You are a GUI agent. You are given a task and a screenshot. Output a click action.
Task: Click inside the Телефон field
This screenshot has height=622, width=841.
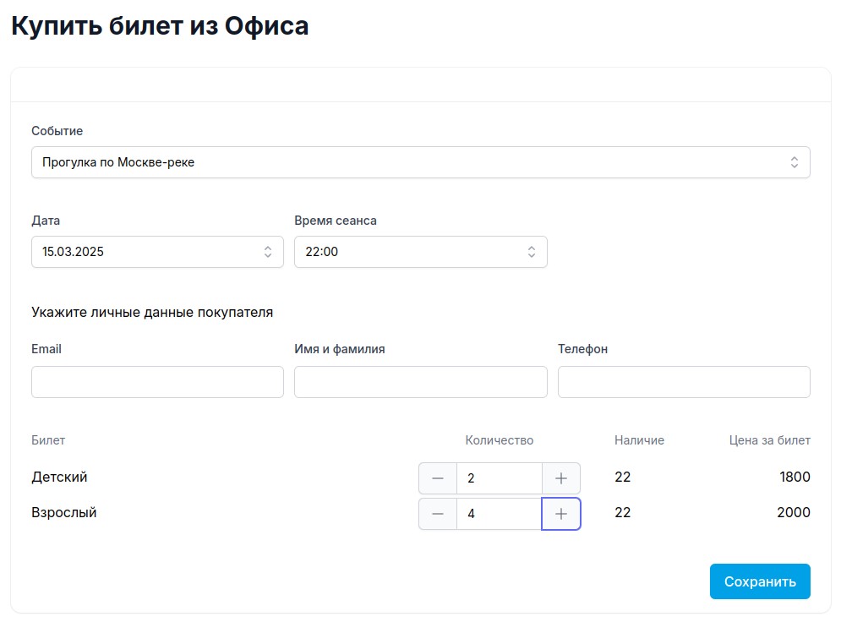(683, 381)
